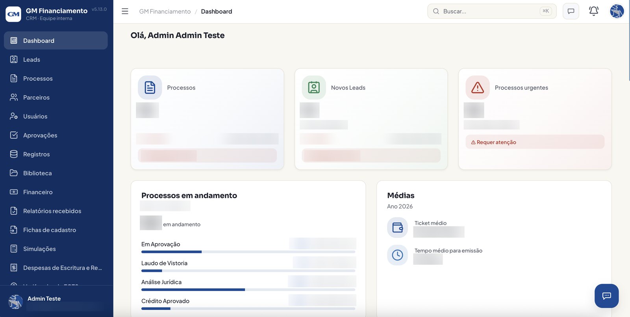Click the Requer atenção alert badge
630x317 pixels.
point(535,142)
